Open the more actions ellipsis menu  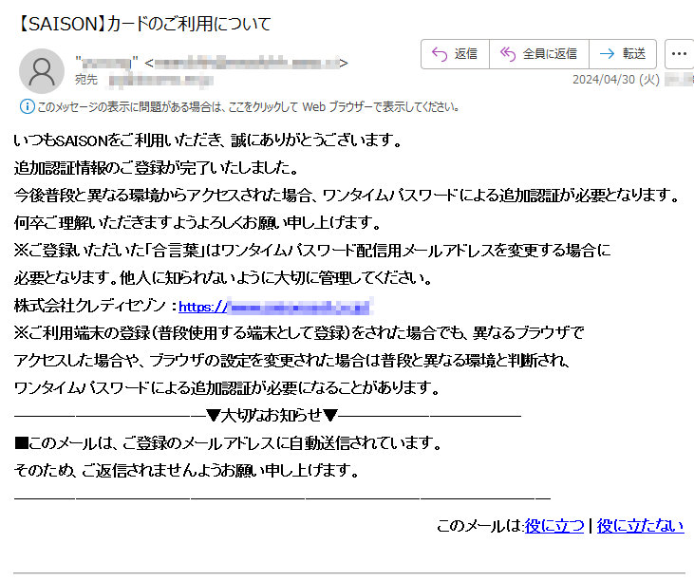tap(680, 54)
